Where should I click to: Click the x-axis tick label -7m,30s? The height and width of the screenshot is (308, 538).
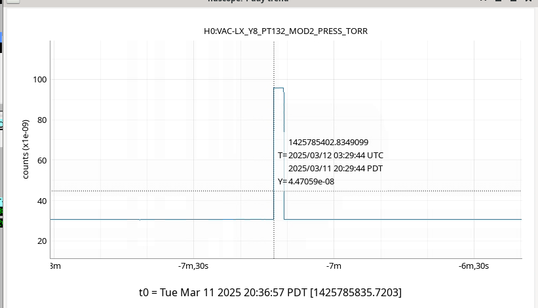tap(193, 266)
